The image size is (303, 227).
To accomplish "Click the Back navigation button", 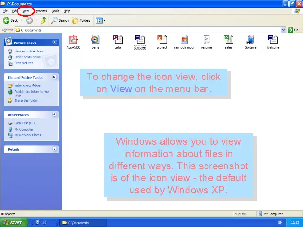I will pos(10,20).
